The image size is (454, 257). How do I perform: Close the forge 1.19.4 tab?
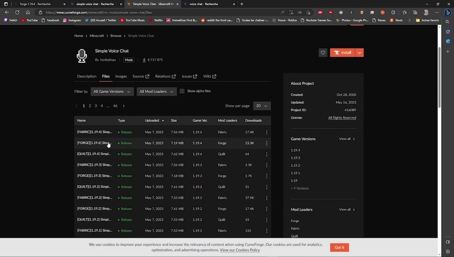click(x=64, y=4)
